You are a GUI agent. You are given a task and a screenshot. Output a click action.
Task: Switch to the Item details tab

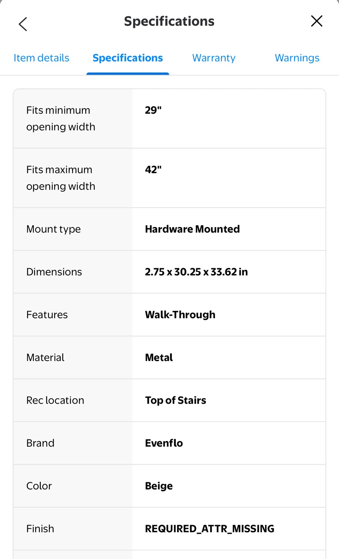point(42,58)
